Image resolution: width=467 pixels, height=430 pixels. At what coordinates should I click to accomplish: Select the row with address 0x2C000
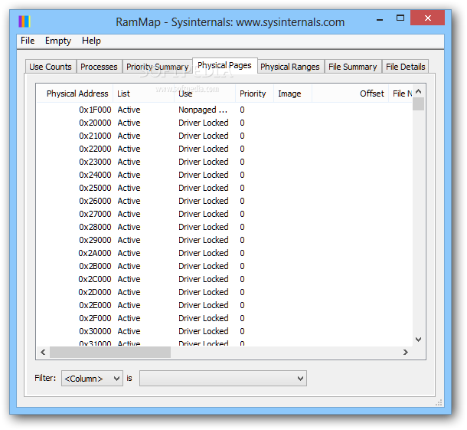tap(224, 279)
